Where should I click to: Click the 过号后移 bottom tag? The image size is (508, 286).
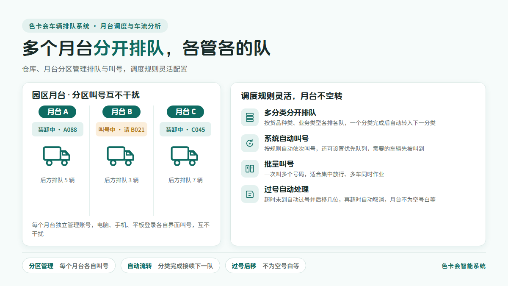pyautogui.click(x=265, y=266)
